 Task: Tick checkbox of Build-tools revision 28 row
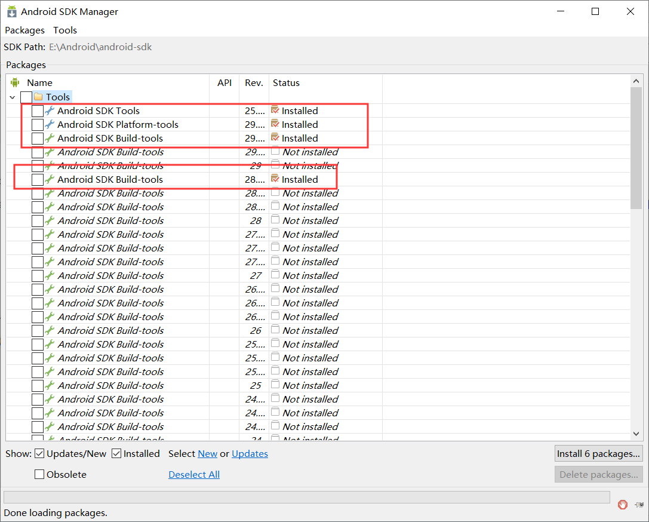38,220
